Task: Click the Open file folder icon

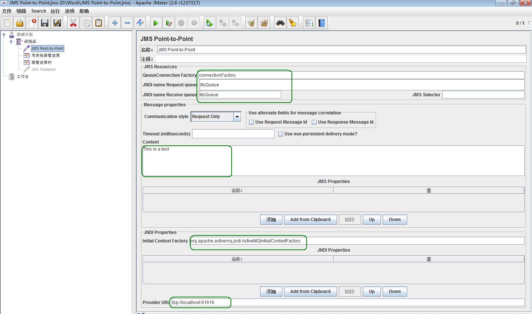Action: click(20, 23)
